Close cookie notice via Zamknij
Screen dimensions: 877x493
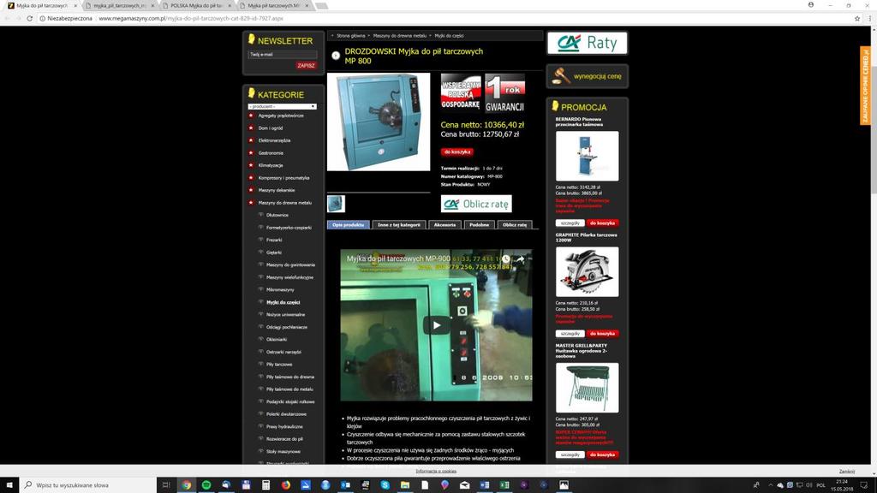click(847, 472)
